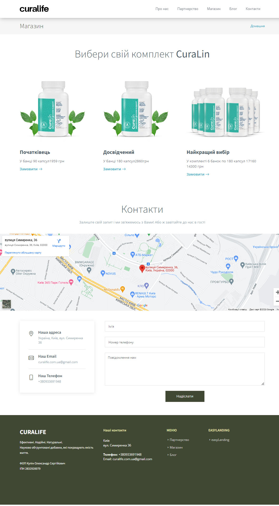
Task: Click the Чудо Рукоділля marker on the map
Action: point(228,266)
